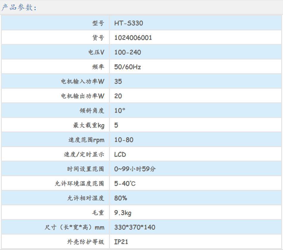Select the LCD display value

(120, 154)
